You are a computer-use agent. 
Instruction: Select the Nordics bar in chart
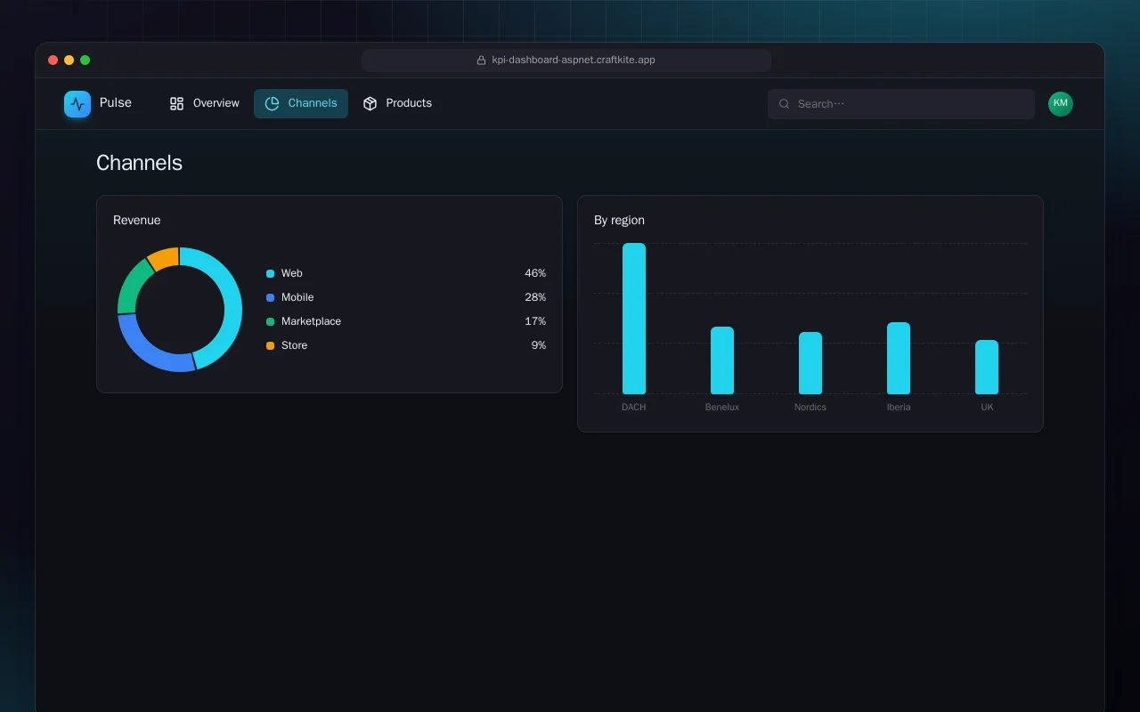[810, 363]
